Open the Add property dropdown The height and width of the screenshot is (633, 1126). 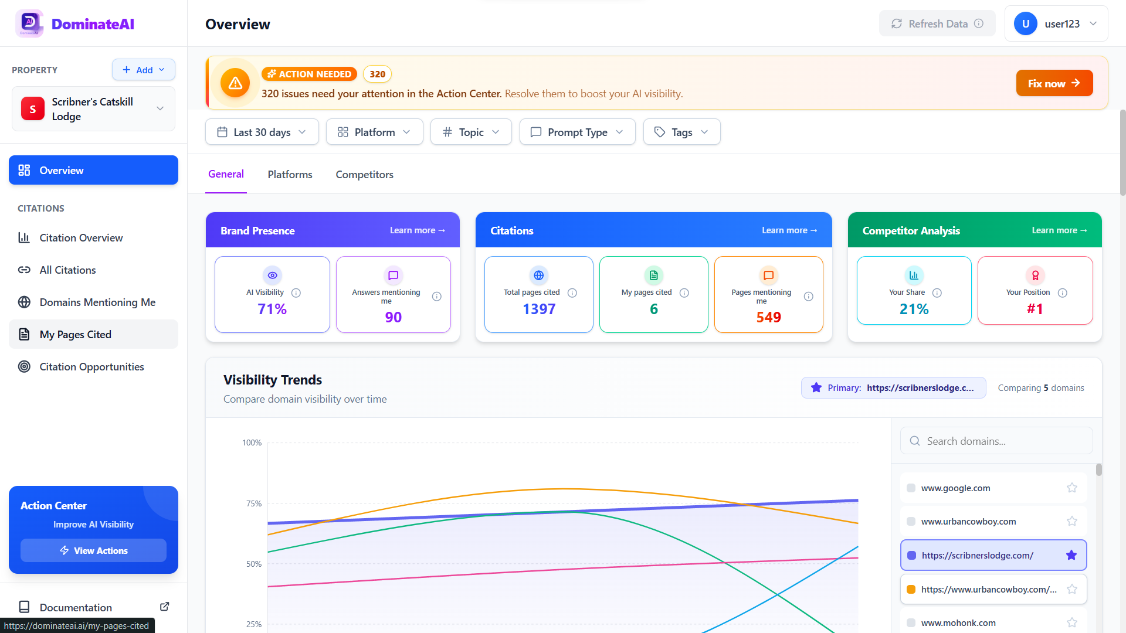(144, 70)
